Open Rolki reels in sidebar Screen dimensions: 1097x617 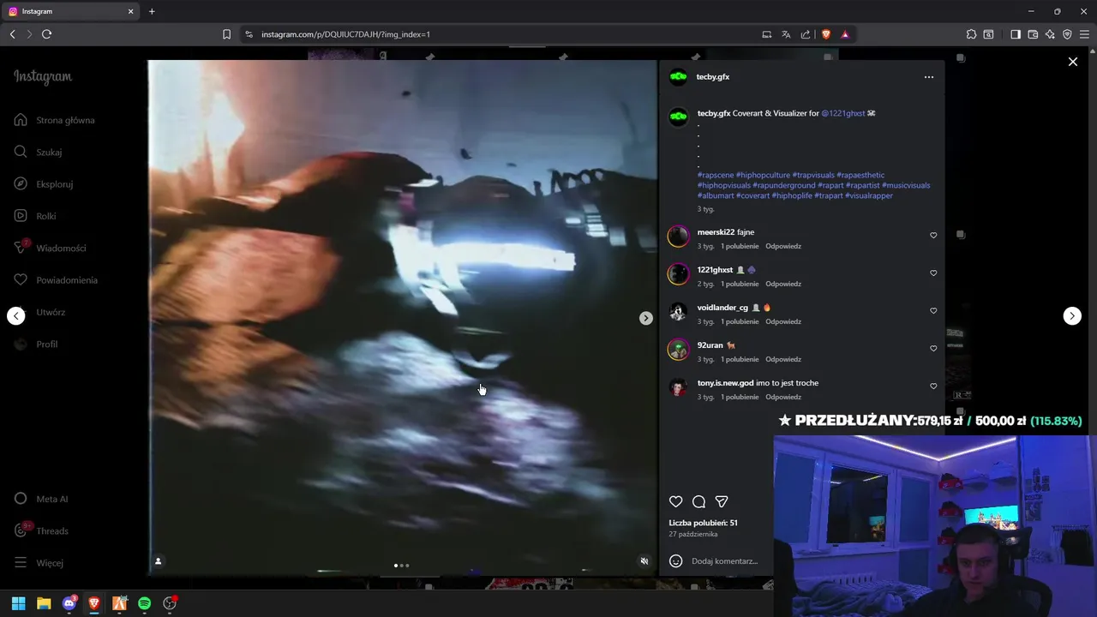pyautogui.click(x=36, y=216)
